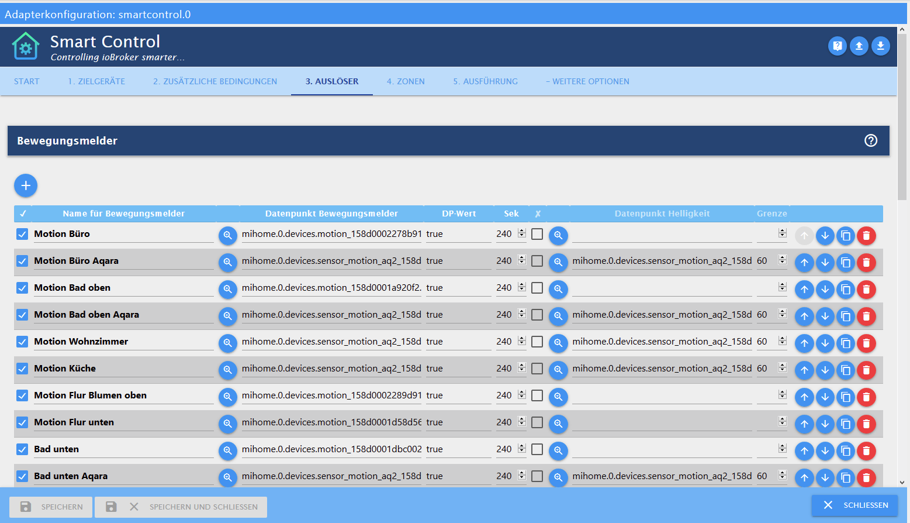Upload configuration file icon in header
910x523 pixels.
click(859, 46)
